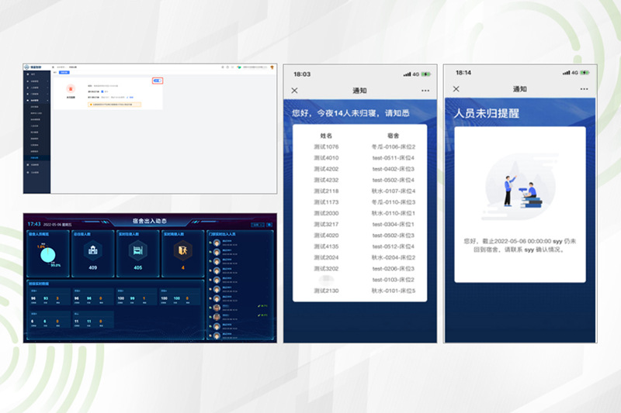Click the building icon showing 409
Viewport: 621px width, 413px height.
click(x=92, y=250)
